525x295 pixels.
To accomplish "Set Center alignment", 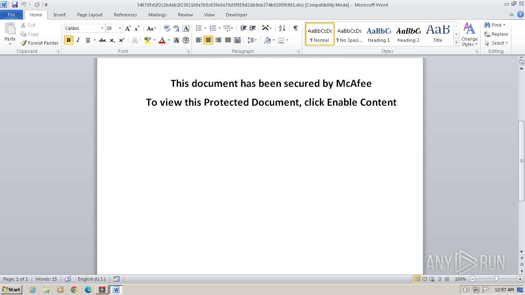I will pyautogui.click(x=208, y=40).
